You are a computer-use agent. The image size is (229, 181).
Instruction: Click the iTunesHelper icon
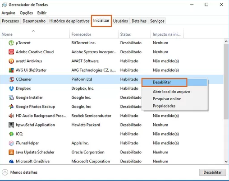click(x=11, y=143)
